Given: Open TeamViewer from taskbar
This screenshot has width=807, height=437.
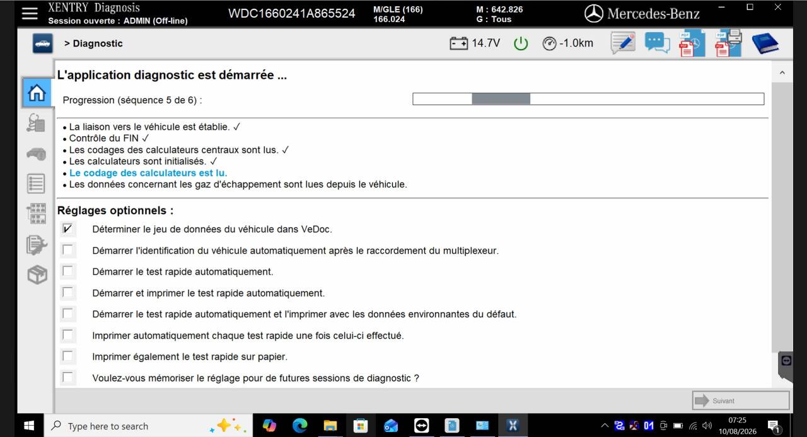Looking at the screenshot, I should [x=421, y=426].
